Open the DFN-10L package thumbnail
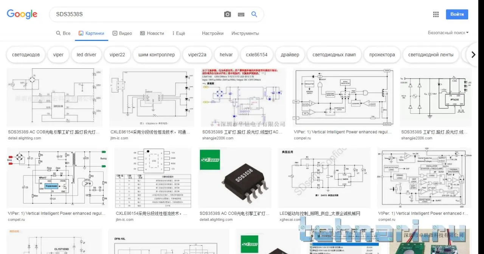 click(169, 242)
